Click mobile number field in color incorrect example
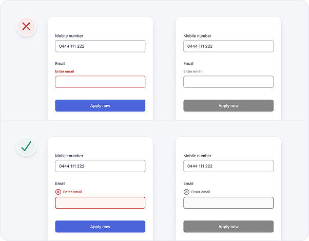 [100, 46]
